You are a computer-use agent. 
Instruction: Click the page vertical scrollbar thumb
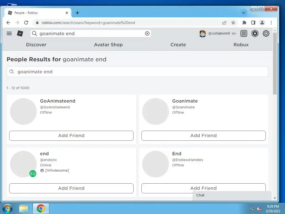click(275, 64)
